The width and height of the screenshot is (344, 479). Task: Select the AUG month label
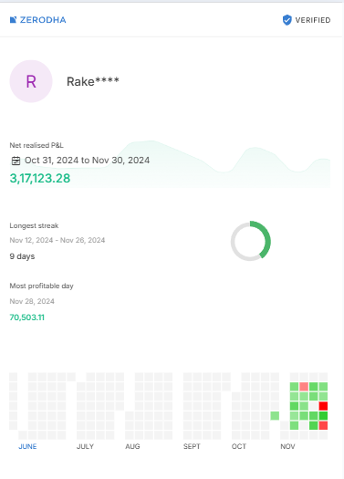click(132, 446)
